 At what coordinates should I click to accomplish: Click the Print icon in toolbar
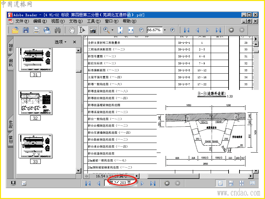click(x=36, y=30)
